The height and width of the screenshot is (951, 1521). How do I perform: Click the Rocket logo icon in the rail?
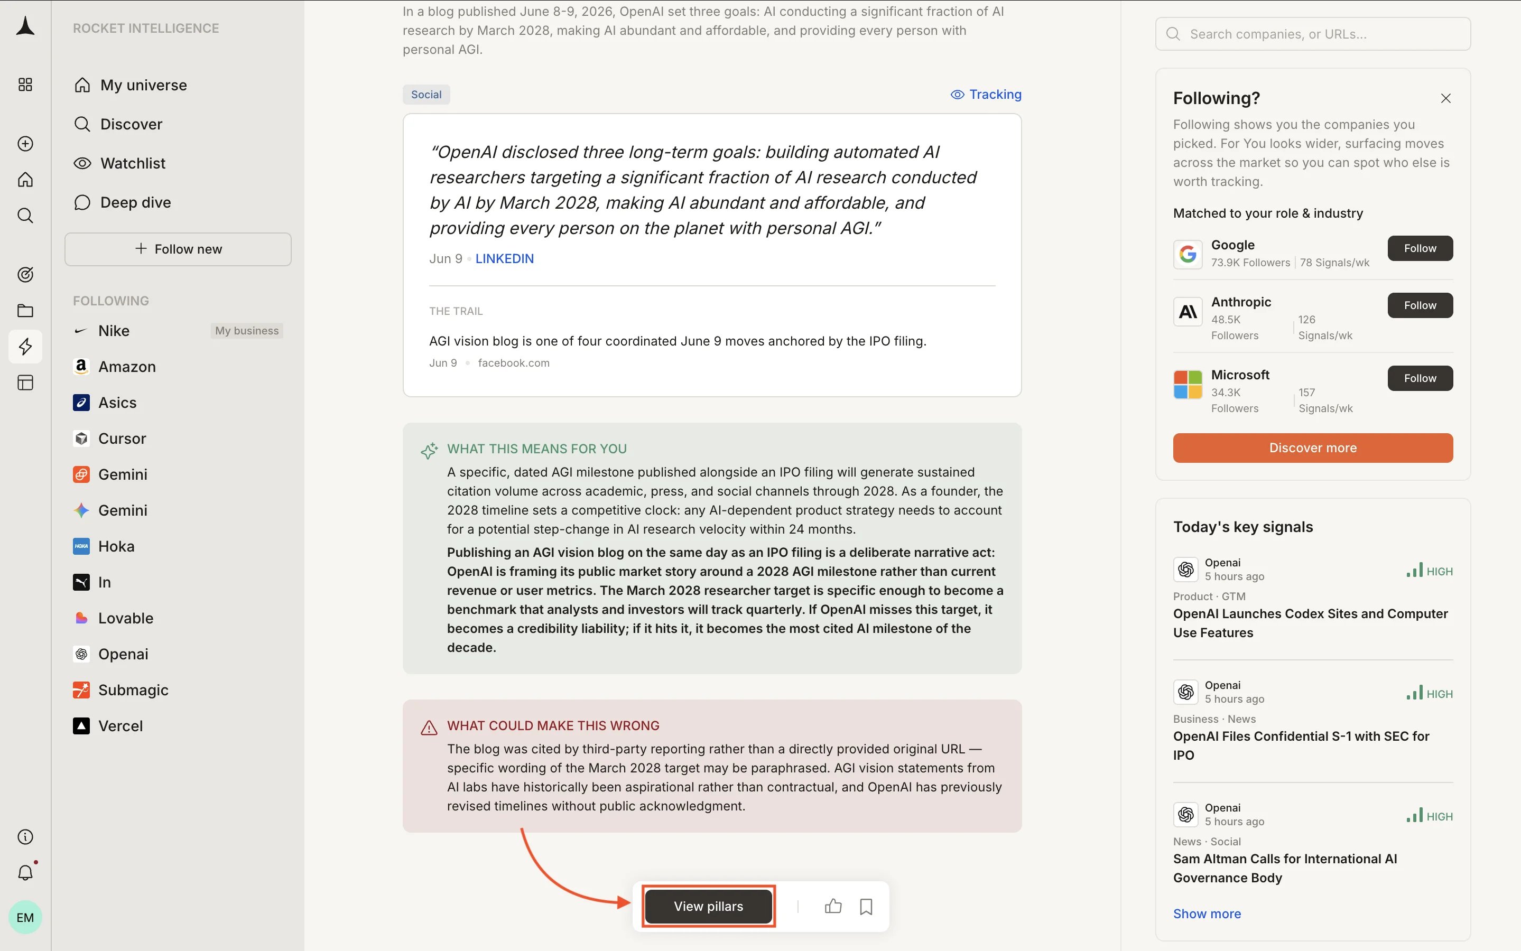(x=25, y=26)
